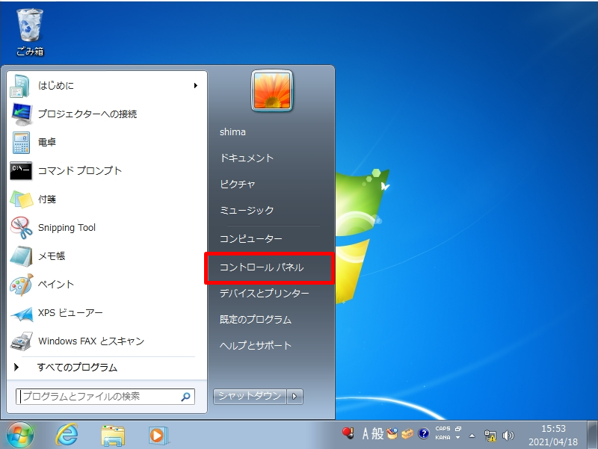Toggle the KANA lock indicator
Screen dimensions: 598x449
pyautogui.click(x=443, y=438)
